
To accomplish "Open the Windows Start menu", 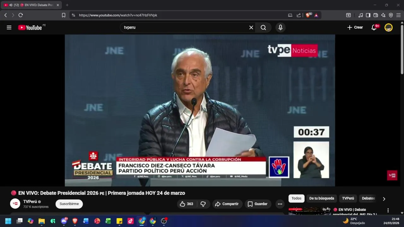I will [8, 221].
